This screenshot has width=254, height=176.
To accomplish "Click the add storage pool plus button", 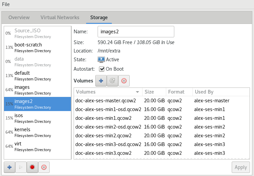I will coord(9,167).
